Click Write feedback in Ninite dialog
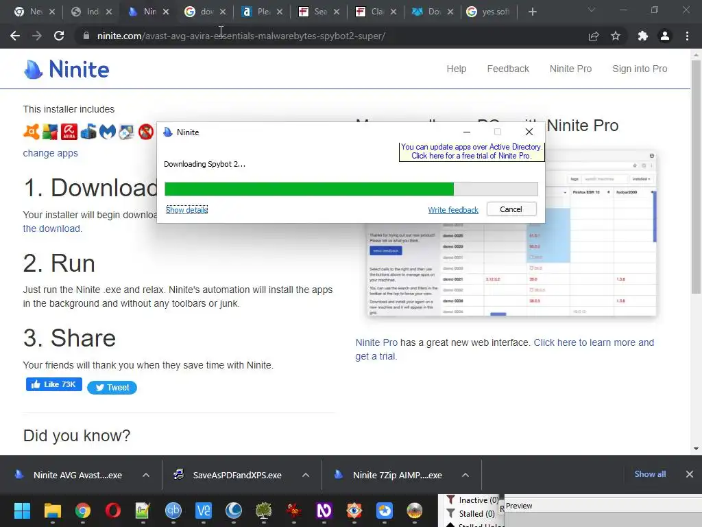The height and width of the screenshot is (527, 702). tap(453, 210)
